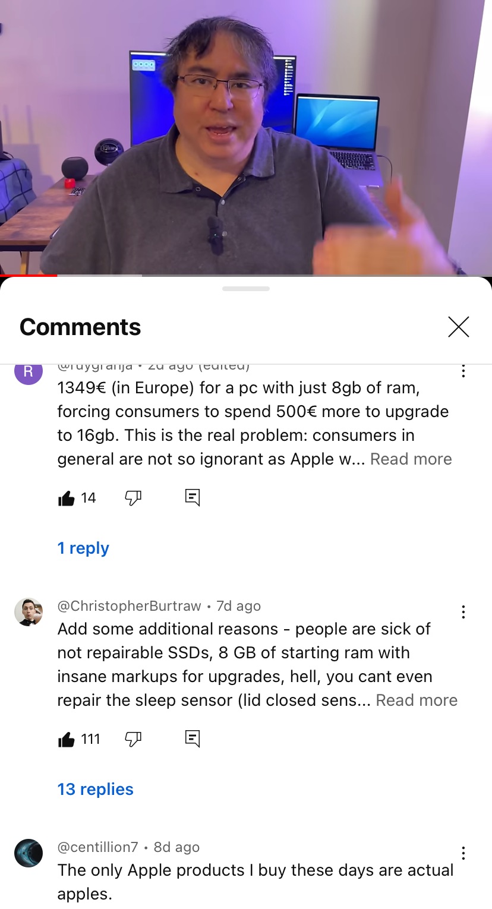Expand Read more on 8gb ram comment
This screenshot has height=909, width=492.
point(411,459)
